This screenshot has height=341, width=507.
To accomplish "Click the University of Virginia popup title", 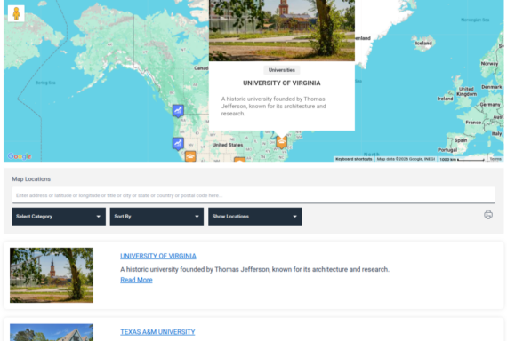I will 282,83.
